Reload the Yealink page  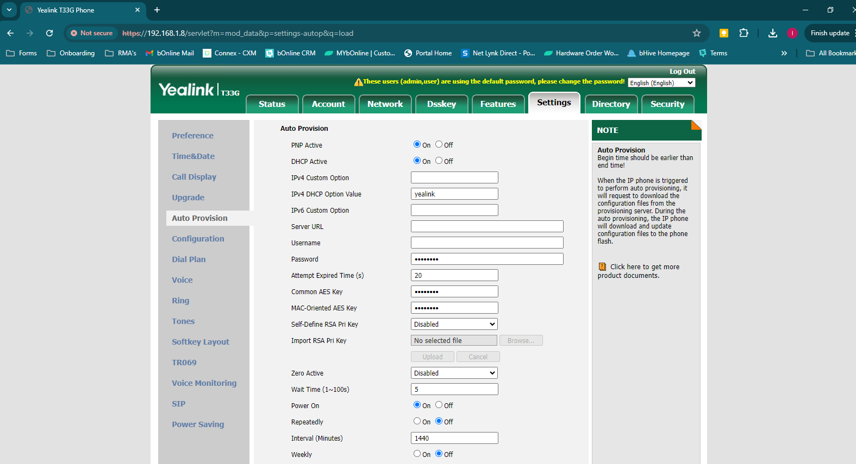[x=49, y=33]
